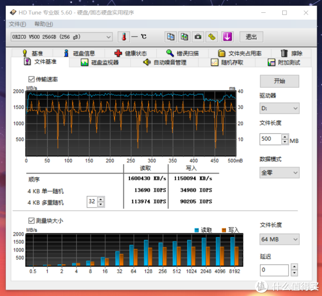Open the 磁盘监视器 tab

[100, 62]
